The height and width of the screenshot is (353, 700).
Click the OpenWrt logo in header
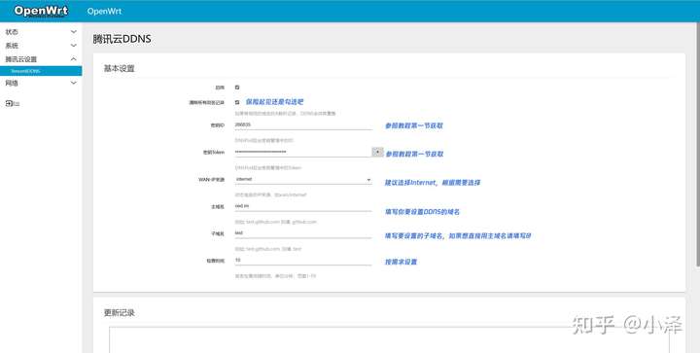pos(41,11)
